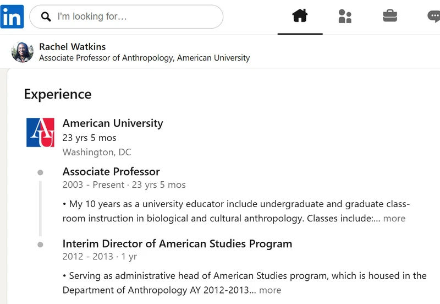The image size is (440, 304).
Task: Focus the "I'm looking for…" search field
Action: 127,17
